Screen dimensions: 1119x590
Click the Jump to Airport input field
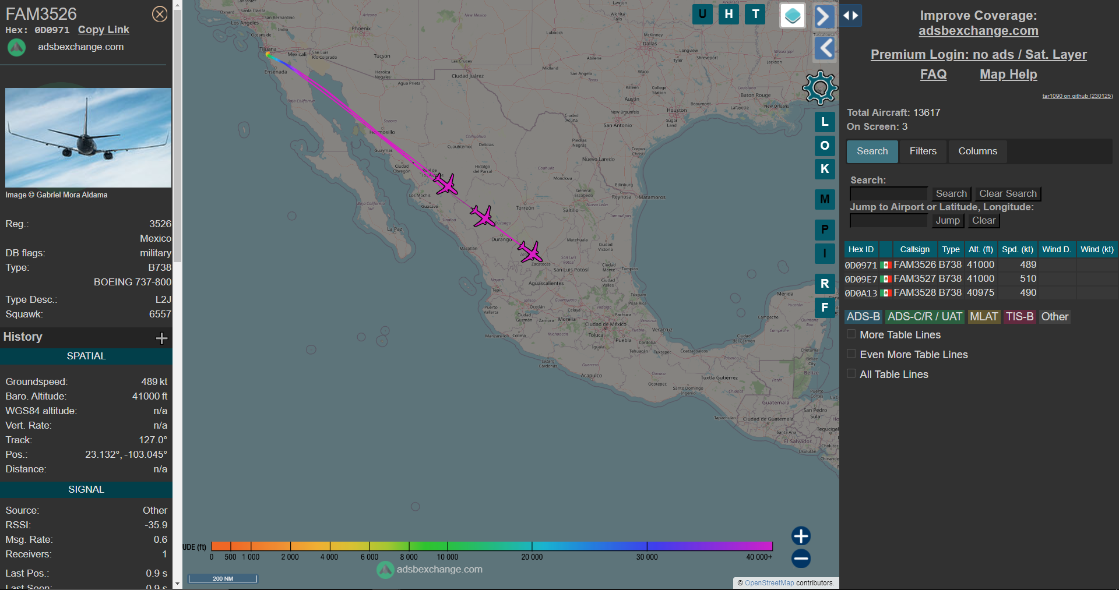click(888, 221)
